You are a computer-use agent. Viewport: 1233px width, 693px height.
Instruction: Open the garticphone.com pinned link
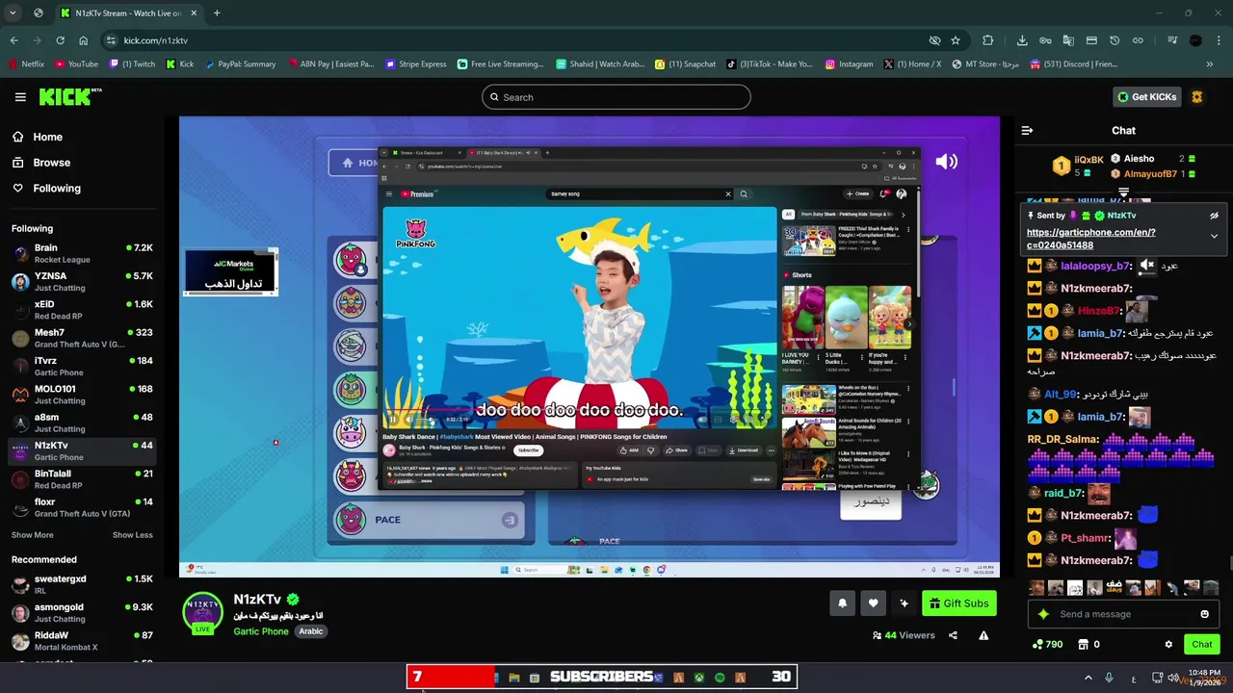click(1090, 239)
